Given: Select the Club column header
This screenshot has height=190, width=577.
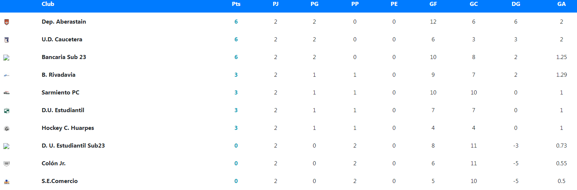Looking at the screenshot, I should click(48, 4).
